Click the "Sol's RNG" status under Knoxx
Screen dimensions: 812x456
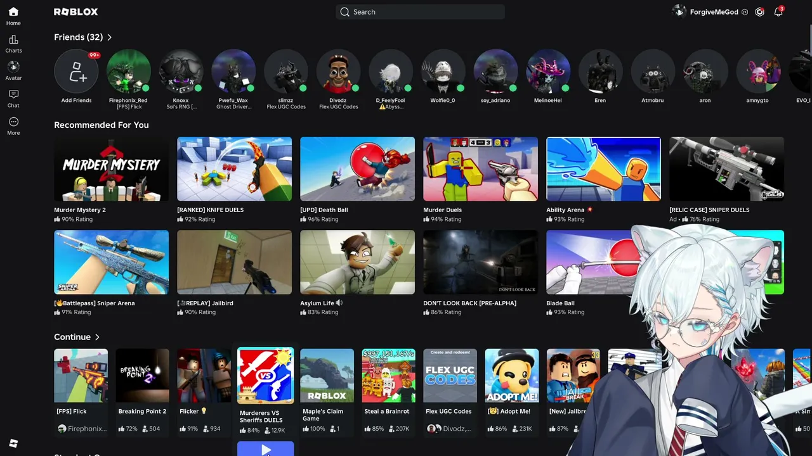[181, 107]
